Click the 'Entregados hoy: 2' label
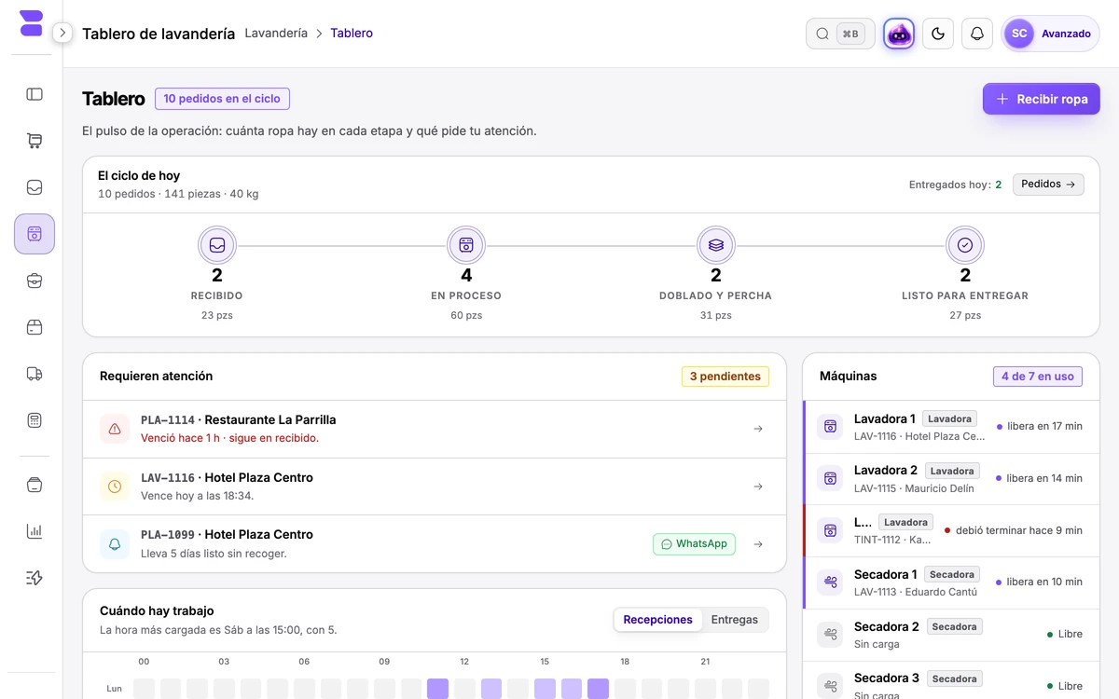The height and width of the screenshot is (699, 1119). click(x=955, y=185)
